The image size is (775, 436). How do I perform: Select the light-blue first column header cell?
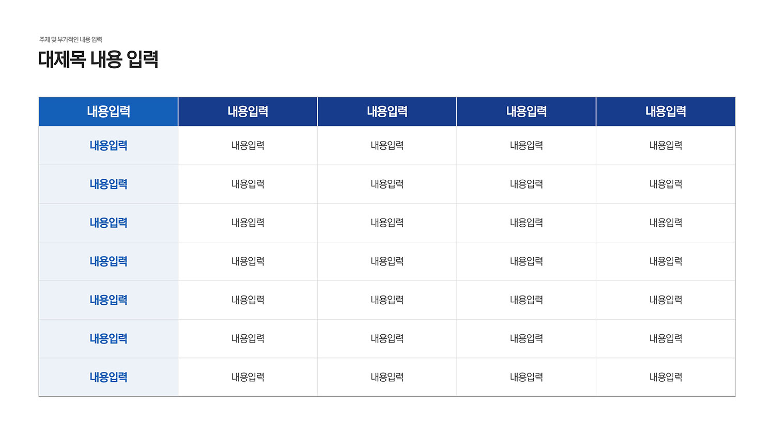click(109, 112)
